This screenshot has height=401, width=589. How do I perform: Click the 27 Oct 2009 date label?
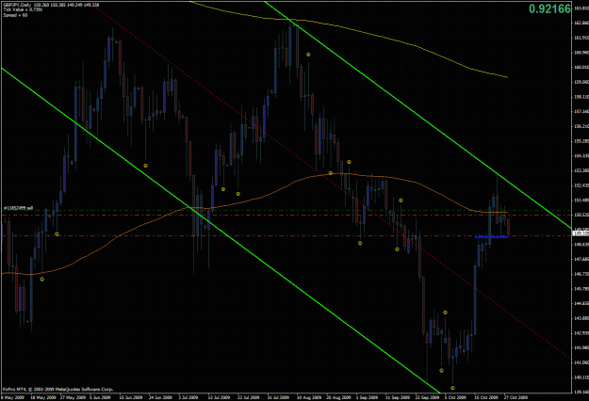(x=515, y=397)
